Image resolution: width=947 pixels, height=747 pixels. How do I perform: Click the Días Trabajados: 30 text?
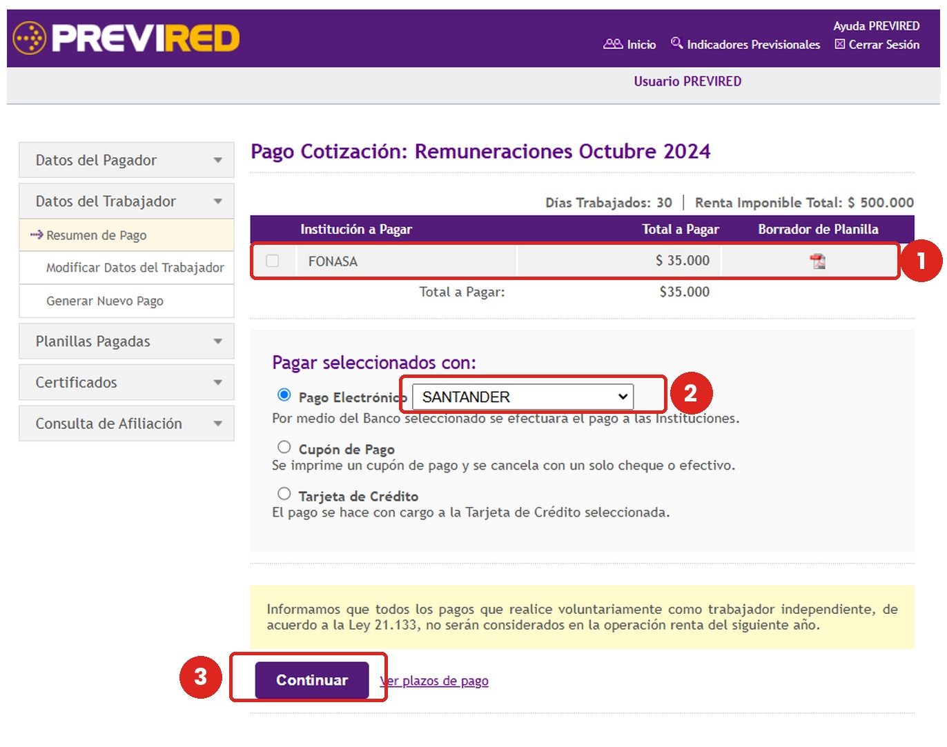click(609, 203)
